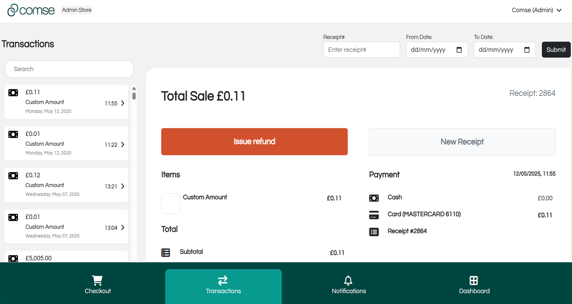Expand the 13:04 £0.01 transaction chevron
572x304 pixels.
point(123,227)
